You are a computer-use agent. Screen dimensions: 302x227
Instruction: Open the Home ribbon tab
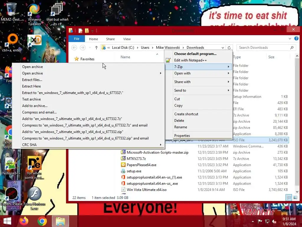pyautogui.click(x=93, y=39)
